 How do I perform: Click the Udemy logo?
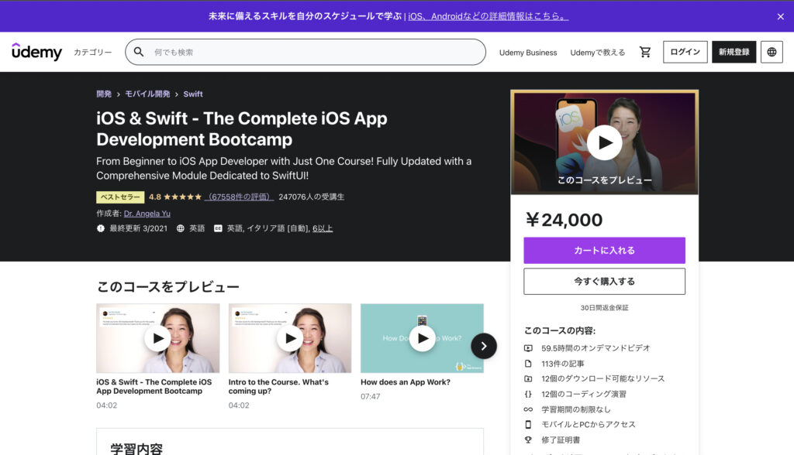pyautogui.click(x=36, y=52)
